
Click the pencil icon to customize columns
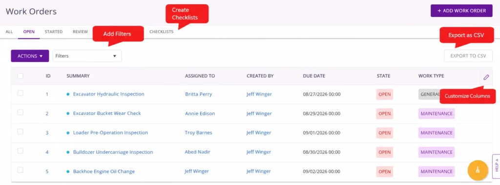tap(486, 77)
